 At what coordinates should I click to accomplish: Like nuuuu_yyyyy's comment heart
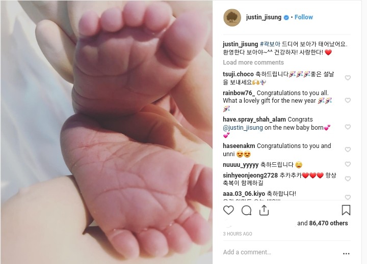point(348,164)
